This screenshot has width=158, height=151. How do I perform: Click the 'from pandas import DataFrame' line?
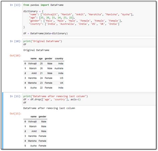point(43,5)
